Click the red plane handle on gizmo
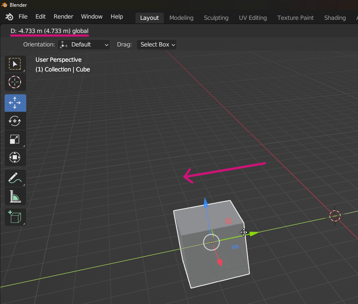The width and height of the screenshot is (358, 304). 228,221
